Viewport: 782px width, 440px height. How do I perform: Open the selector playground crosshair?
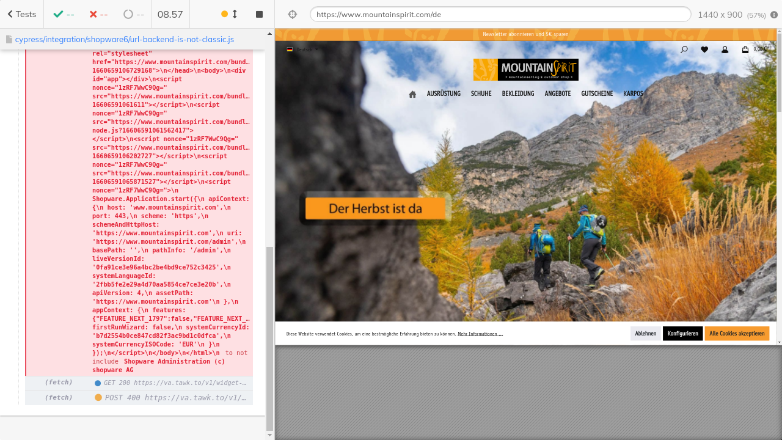click(x=292, y=15)
